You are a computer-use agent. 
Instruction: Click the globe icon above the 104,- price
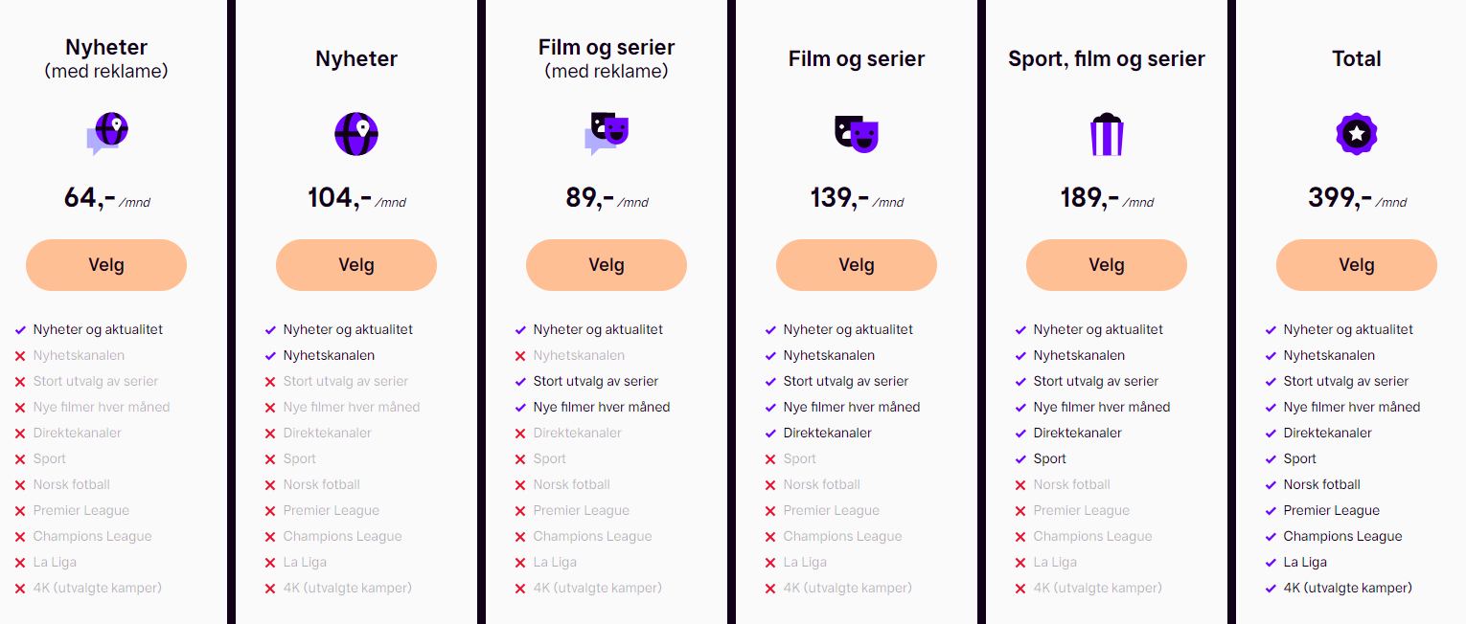(x=356, y=134)
